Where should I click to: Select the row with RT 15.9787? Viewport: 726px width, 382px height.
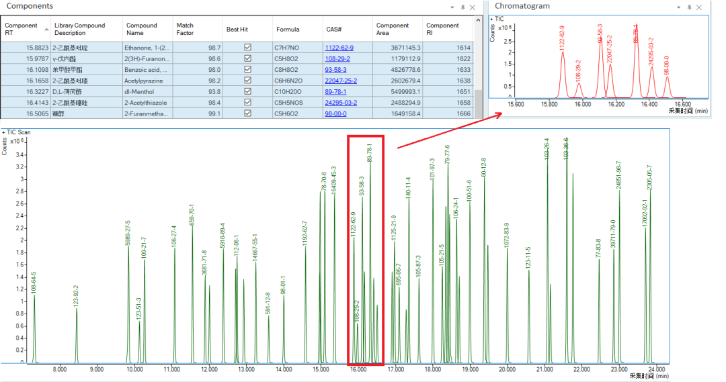pyautogui.click(x=237, y=58)
